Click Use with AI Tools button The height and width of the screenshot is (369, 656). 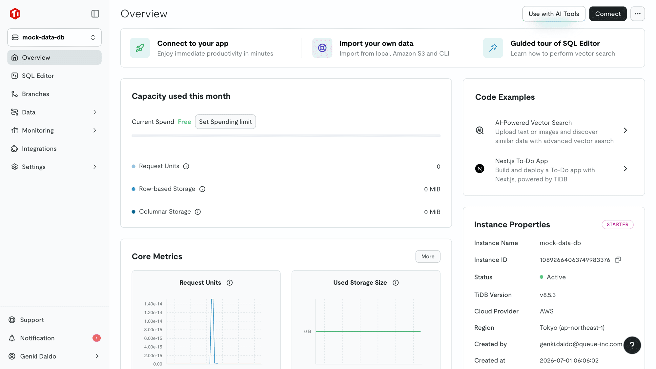554,14
